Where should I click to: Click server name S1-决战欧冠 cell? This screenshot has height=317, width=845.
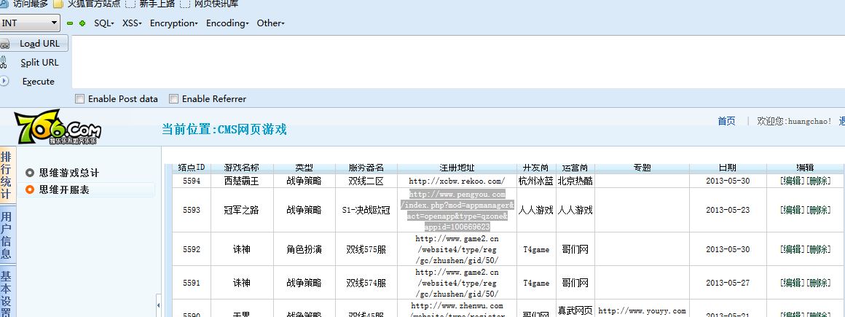(366, 211)
